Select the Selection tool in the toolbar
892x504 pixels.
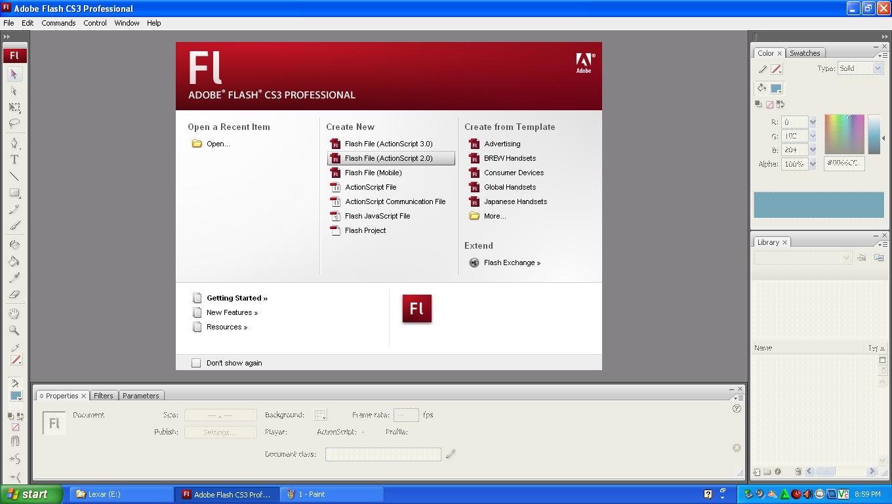[14, 73]
